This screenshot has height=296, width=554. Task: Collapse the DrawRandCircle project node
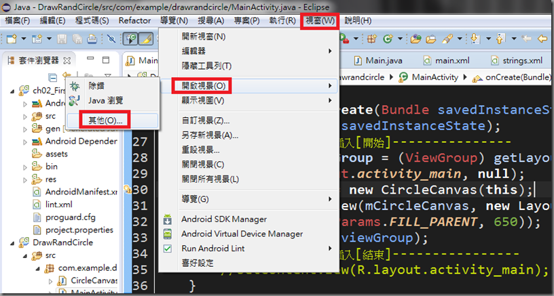[x=13, y=242]
